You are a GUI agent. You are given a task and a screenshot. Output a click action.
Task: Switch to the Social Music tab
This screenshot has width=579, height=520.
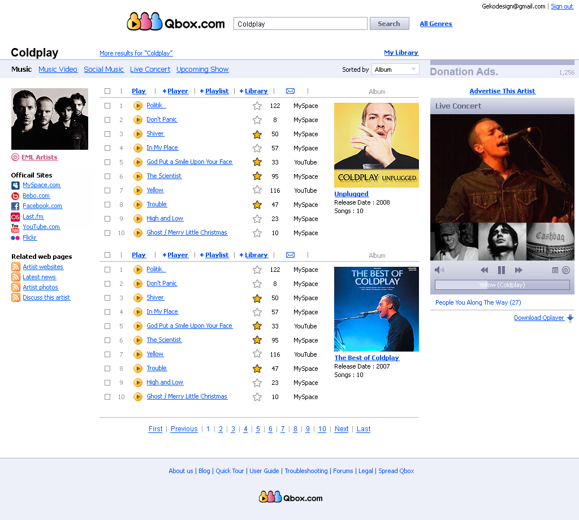click(x=104, y=70)
